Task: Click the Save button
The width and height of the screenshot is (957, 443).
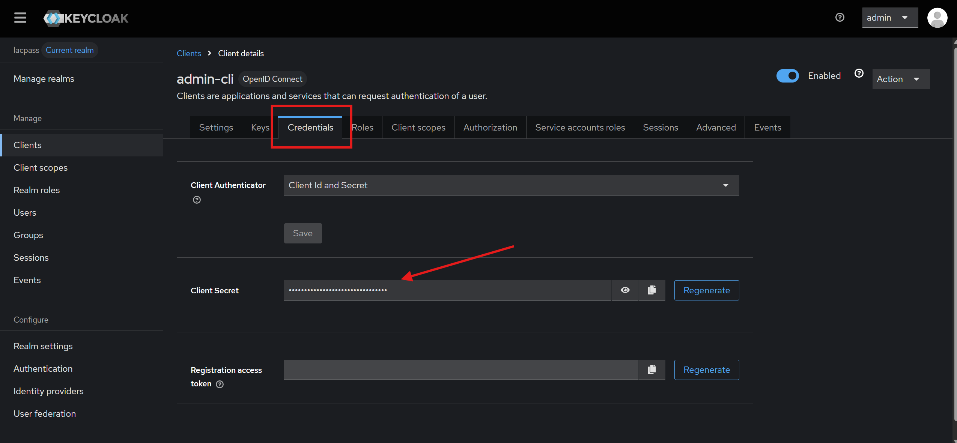Action: [303, 233]
